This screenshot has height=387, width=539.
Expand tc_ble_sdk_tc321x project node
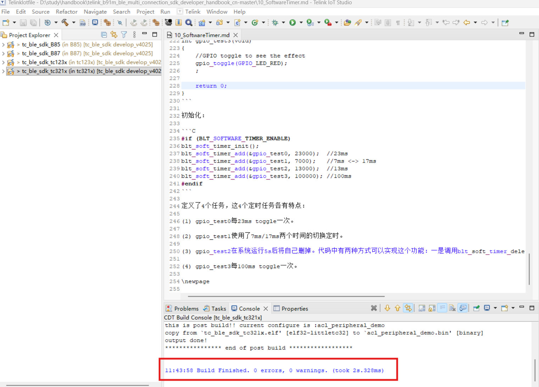pyautogui.click(x=4, y=71)
